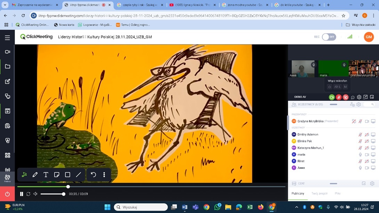Open the GM account avatar menu
The height and width of the screenshot is (213, 379).
(x=369, y=37)
